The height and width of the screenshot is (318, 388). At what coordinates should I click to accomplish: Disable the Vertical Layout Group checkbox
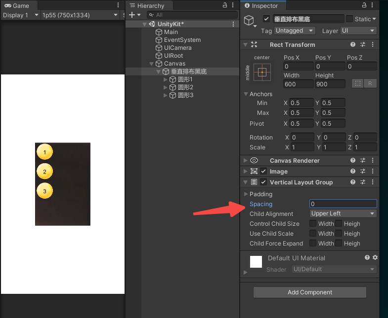pos(263,182)
